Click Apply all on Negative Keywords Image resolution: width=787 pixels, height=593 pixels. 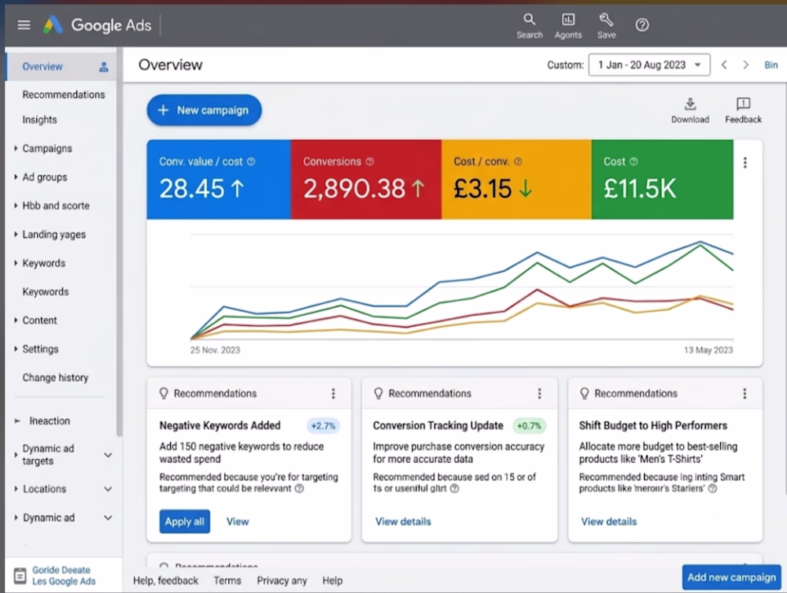(184, 521)
